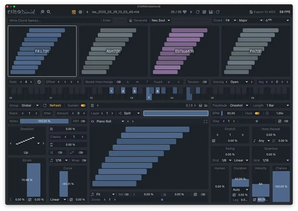The image size is (298, 211).
Task: Toggle the switch beside the shuffle icon
Action: (60, 153)
